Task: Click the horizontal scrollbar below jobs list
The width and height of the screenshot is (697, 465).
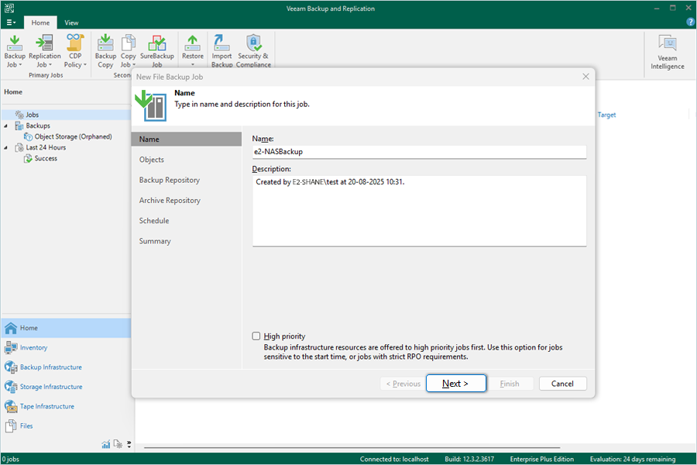Action: [x=352, y=447]
